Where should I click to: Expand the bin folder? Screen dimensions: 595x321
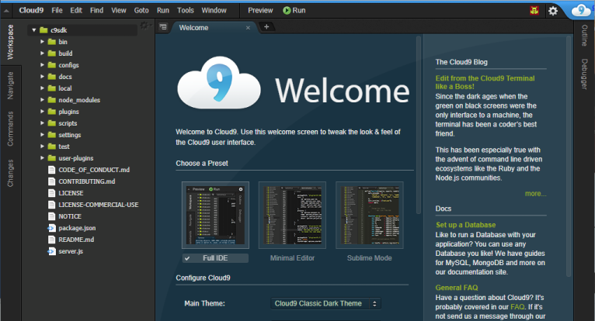[x=42, y=42]
